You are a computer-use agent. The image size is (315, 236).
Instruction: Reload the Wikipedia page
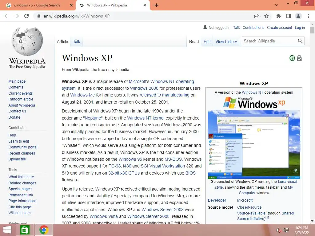(x=26, y=16)
